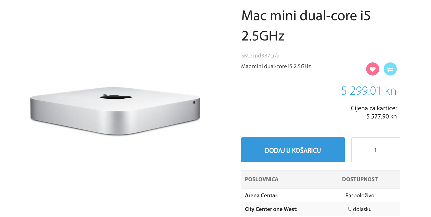Click the Cijena za kartice label
The height and width of the screenshot is (217, 431).
(x=374, y=108)
